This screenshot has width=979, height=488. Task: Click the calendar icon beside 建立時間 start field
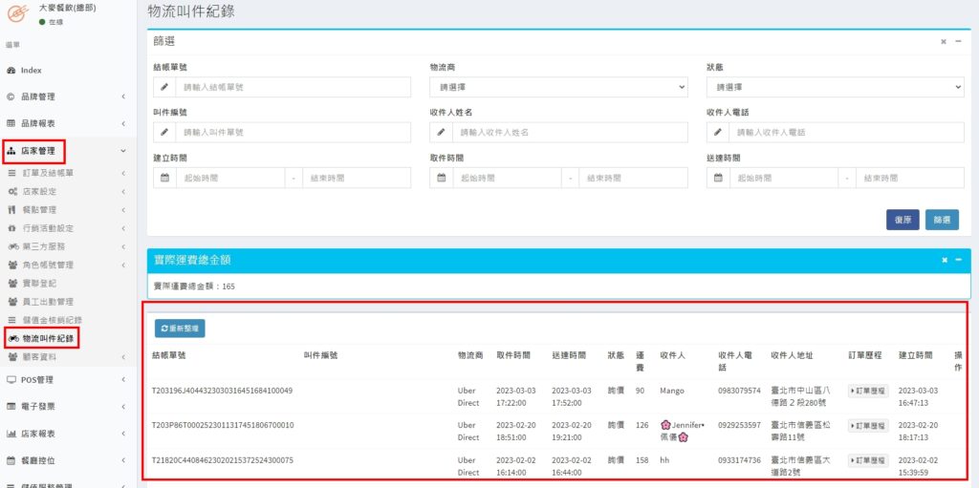click(164, 179)
